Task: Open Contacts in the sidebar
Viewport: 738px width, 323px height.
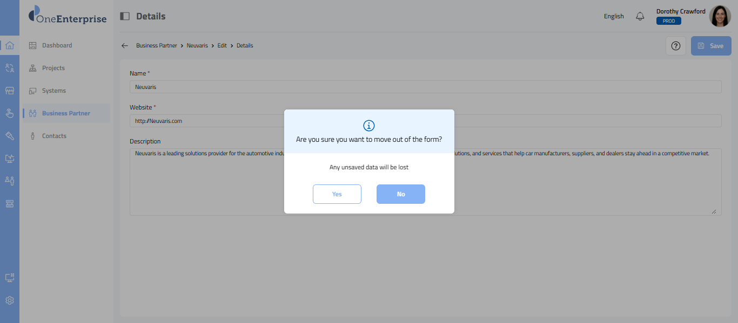Action: pos(54,136)
